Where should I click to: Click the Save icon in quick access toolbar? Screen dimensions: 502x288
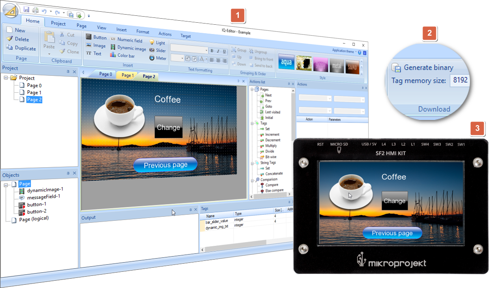click(26, 9)
